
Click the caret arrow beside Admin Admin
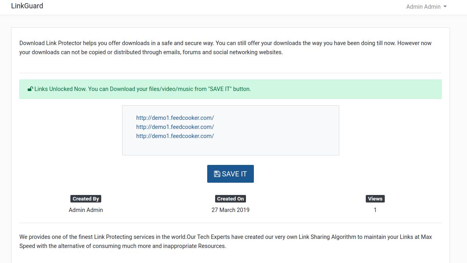(x=445, y=7)
